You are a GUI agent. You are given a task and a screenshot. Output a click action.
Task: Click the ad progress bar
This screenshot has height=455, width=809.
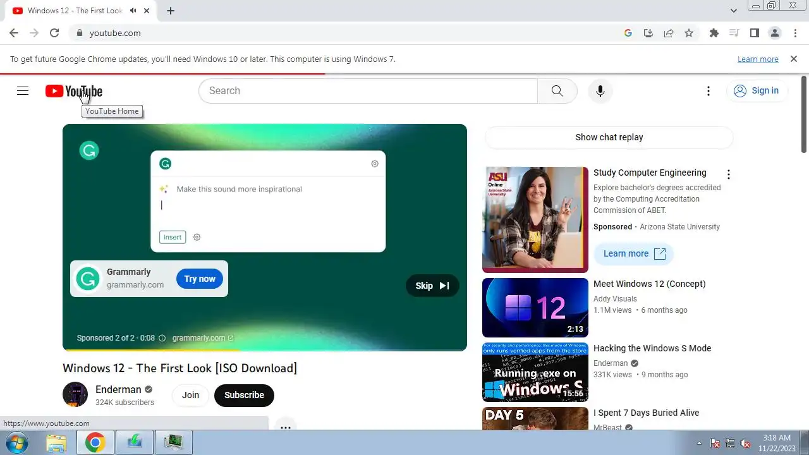[265, 349]
